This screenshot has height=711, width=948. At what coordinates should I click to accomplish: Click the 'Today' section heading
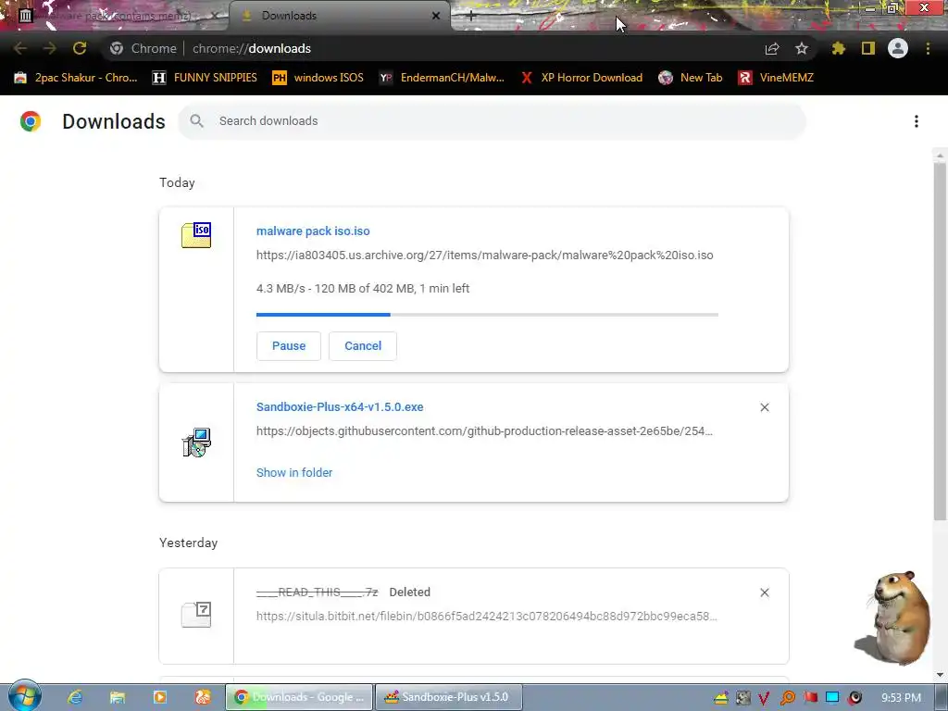coord(177,182)
